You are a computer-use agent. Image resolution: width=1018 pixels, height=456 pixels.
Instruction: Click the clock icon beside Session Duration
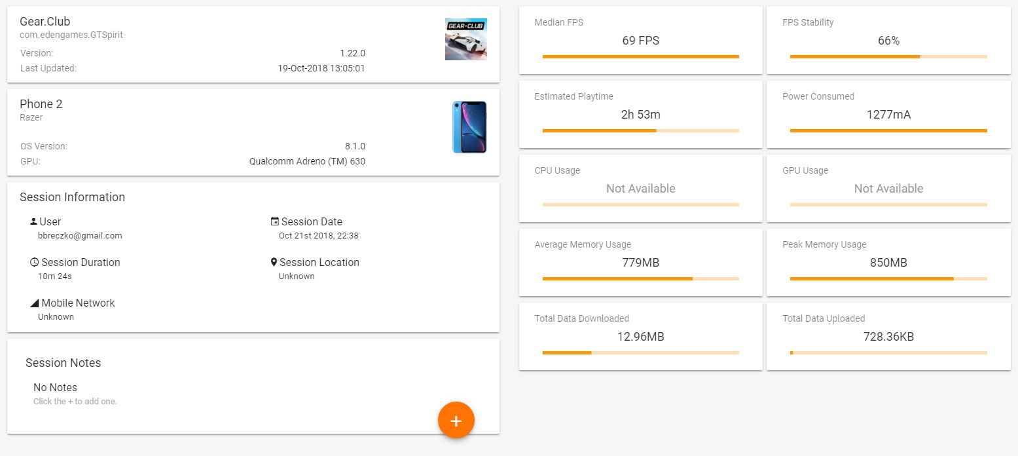[x=34, y=262]
